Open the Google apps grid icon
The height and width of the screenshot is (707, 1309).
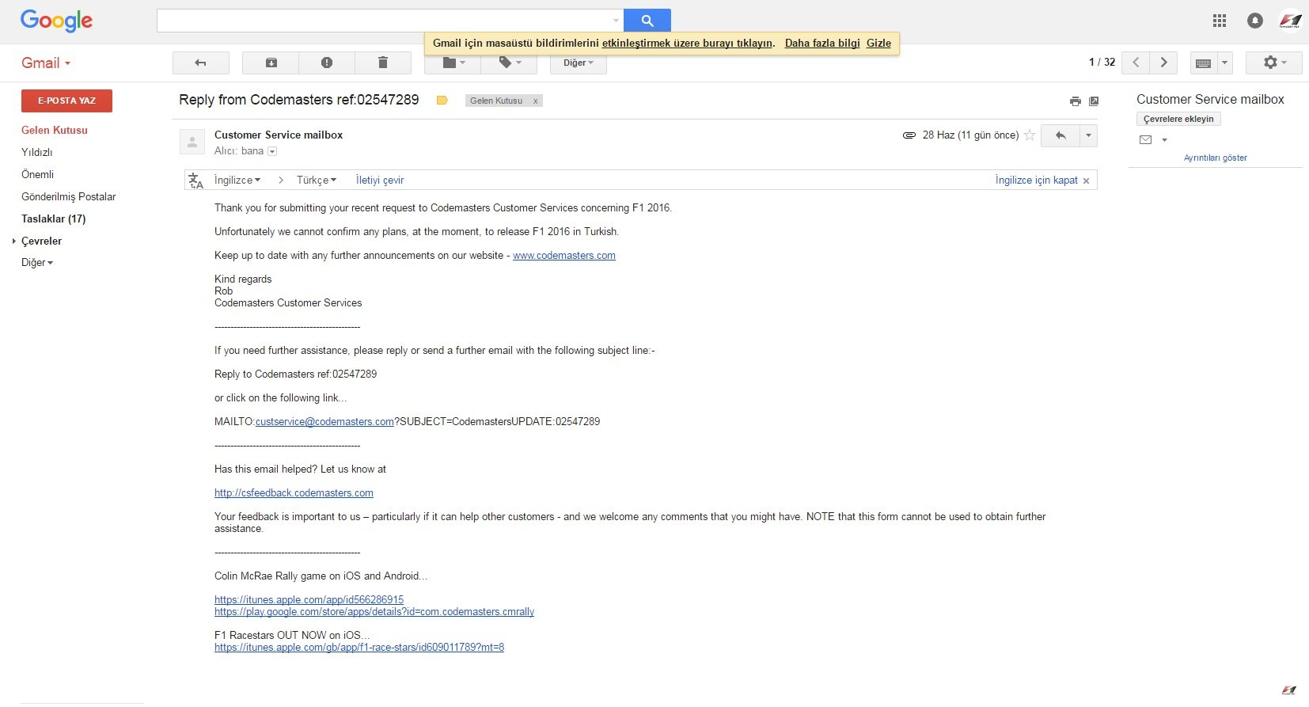click(1220, 21)
